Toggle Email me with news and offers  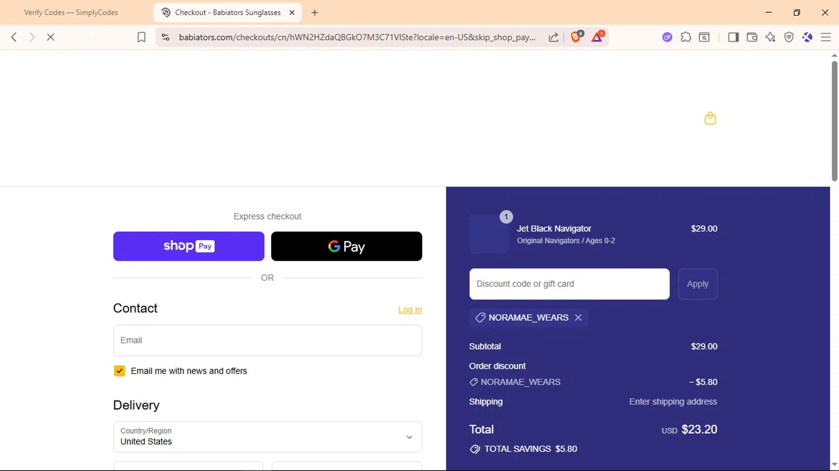119,371
